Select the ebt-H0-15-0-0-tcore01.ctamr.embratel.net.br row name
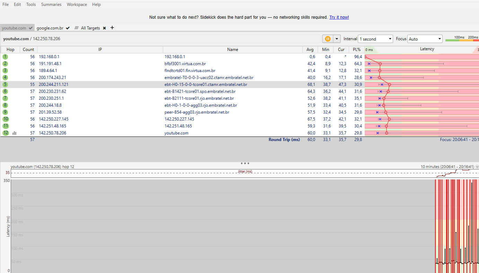Screen dimensions: 479x273 tap(206, 84)
